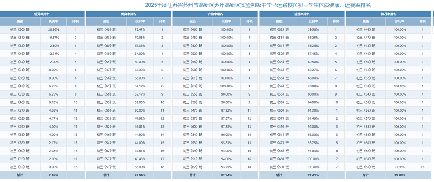Click the 28.26% excellence rate cell
434x182 pixels.
pyautogui.click(x=53, y=29)
